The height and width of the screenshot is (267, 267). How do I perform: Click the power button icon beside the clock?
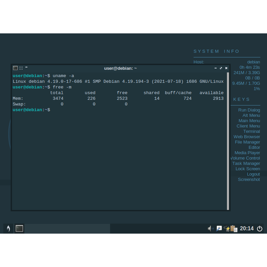260,229
